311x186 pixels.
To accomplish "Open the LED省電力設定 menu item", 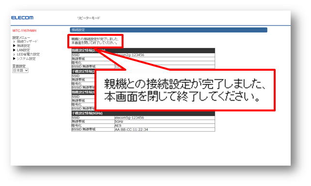I will (x=28, y=54).
